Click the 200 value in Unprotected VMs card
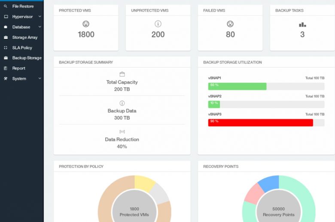 coord(158,34)
